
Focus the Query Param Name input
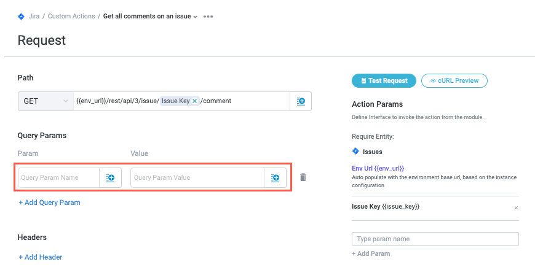tap(58, 178)
